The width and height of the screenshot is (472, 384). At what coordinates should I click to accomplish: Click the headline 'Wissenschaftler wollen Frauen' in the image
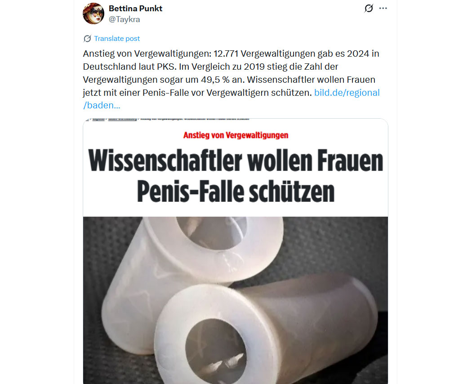pyautogui.click(x=236, y=161)
